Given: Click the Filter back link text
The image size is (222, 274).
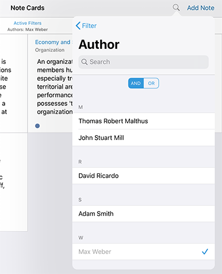Looking at the screenshot, I should pos(89,25).
